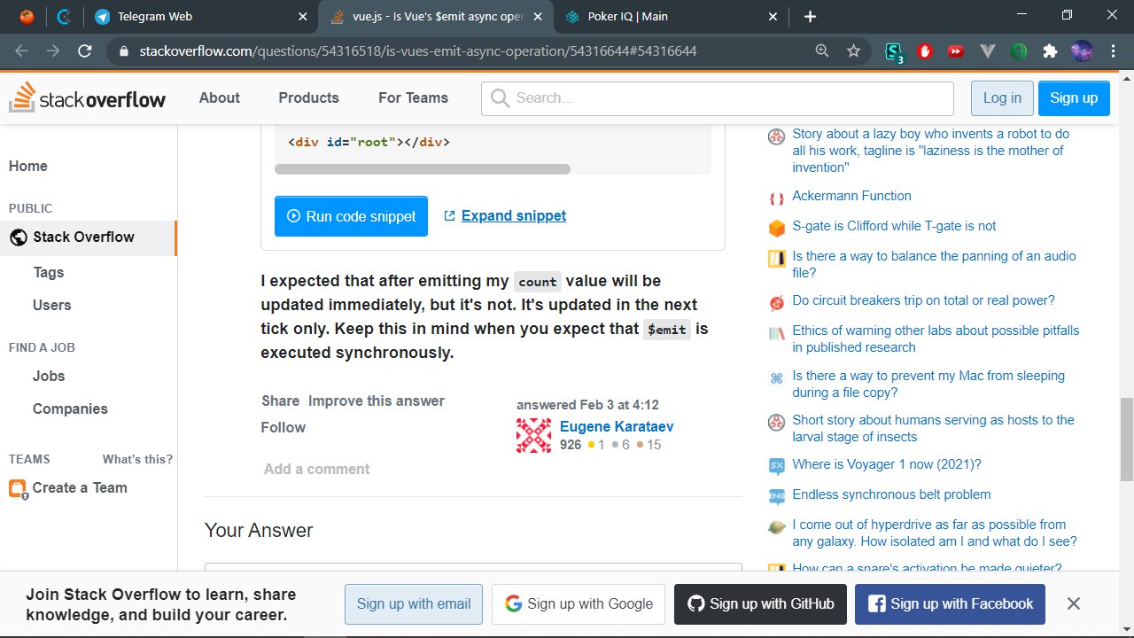Click the red circular extension icon

click(x=925, y=51)
